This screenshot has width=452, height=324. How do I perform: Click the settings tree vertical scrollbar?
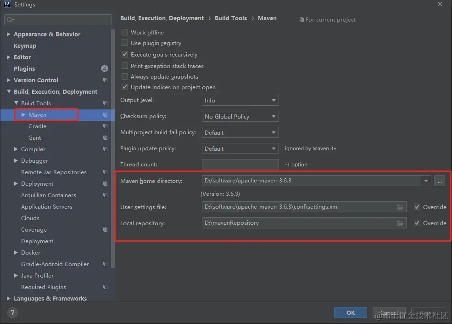click(x=113, y=149)
